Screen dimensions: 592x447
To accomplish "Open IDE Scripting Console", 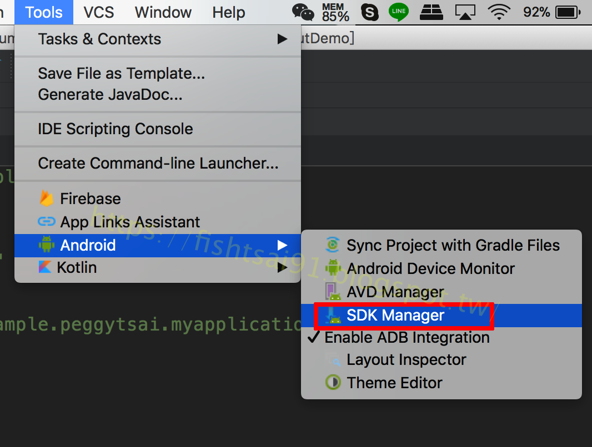I will click(158, 129).
